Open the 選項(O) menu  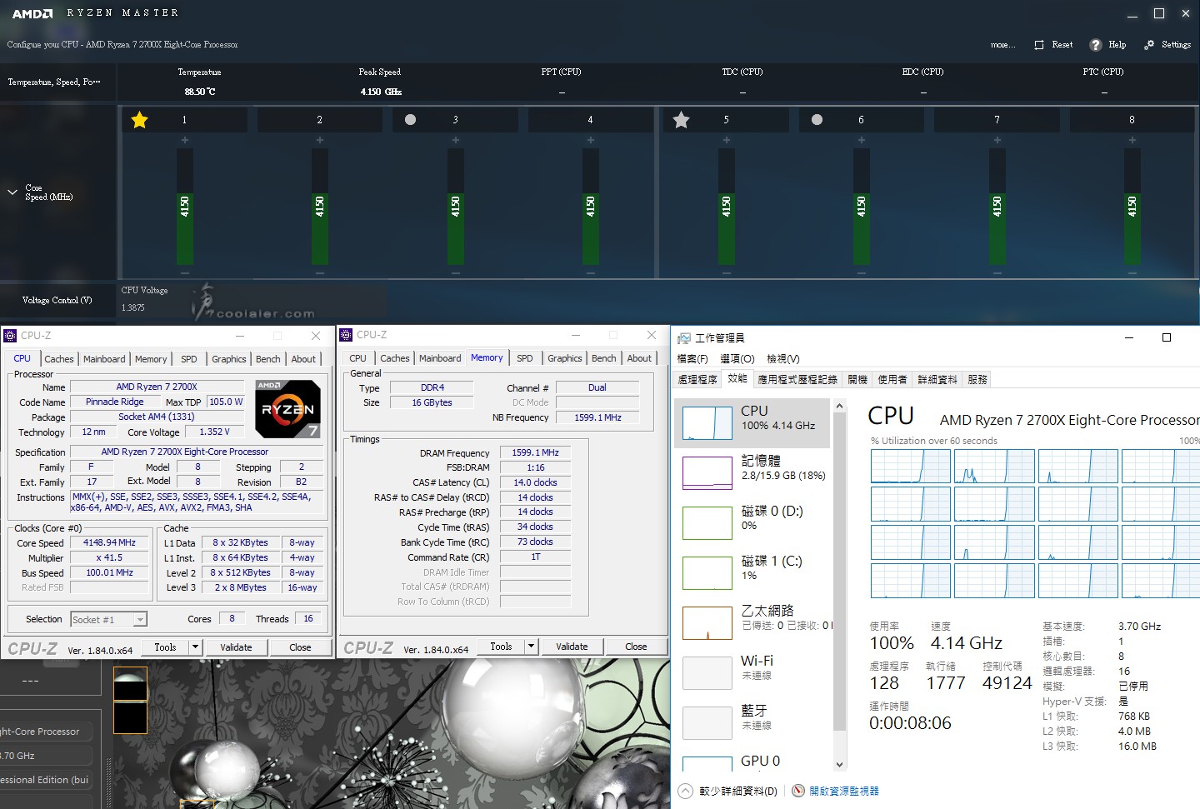pos(737,358)
